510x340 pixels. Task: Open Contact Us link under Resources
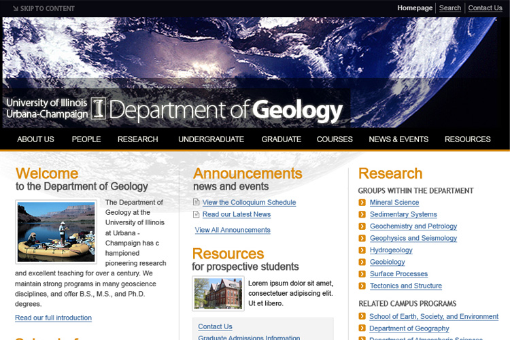[215, 326]
